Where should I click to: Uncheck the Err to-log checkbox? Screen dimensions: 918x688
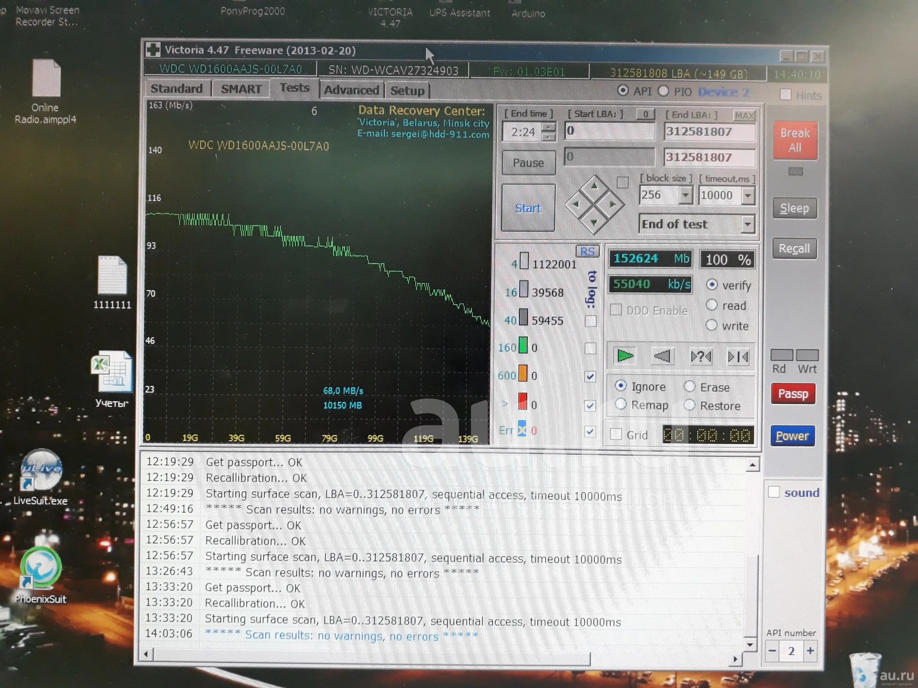pos(590,432)
